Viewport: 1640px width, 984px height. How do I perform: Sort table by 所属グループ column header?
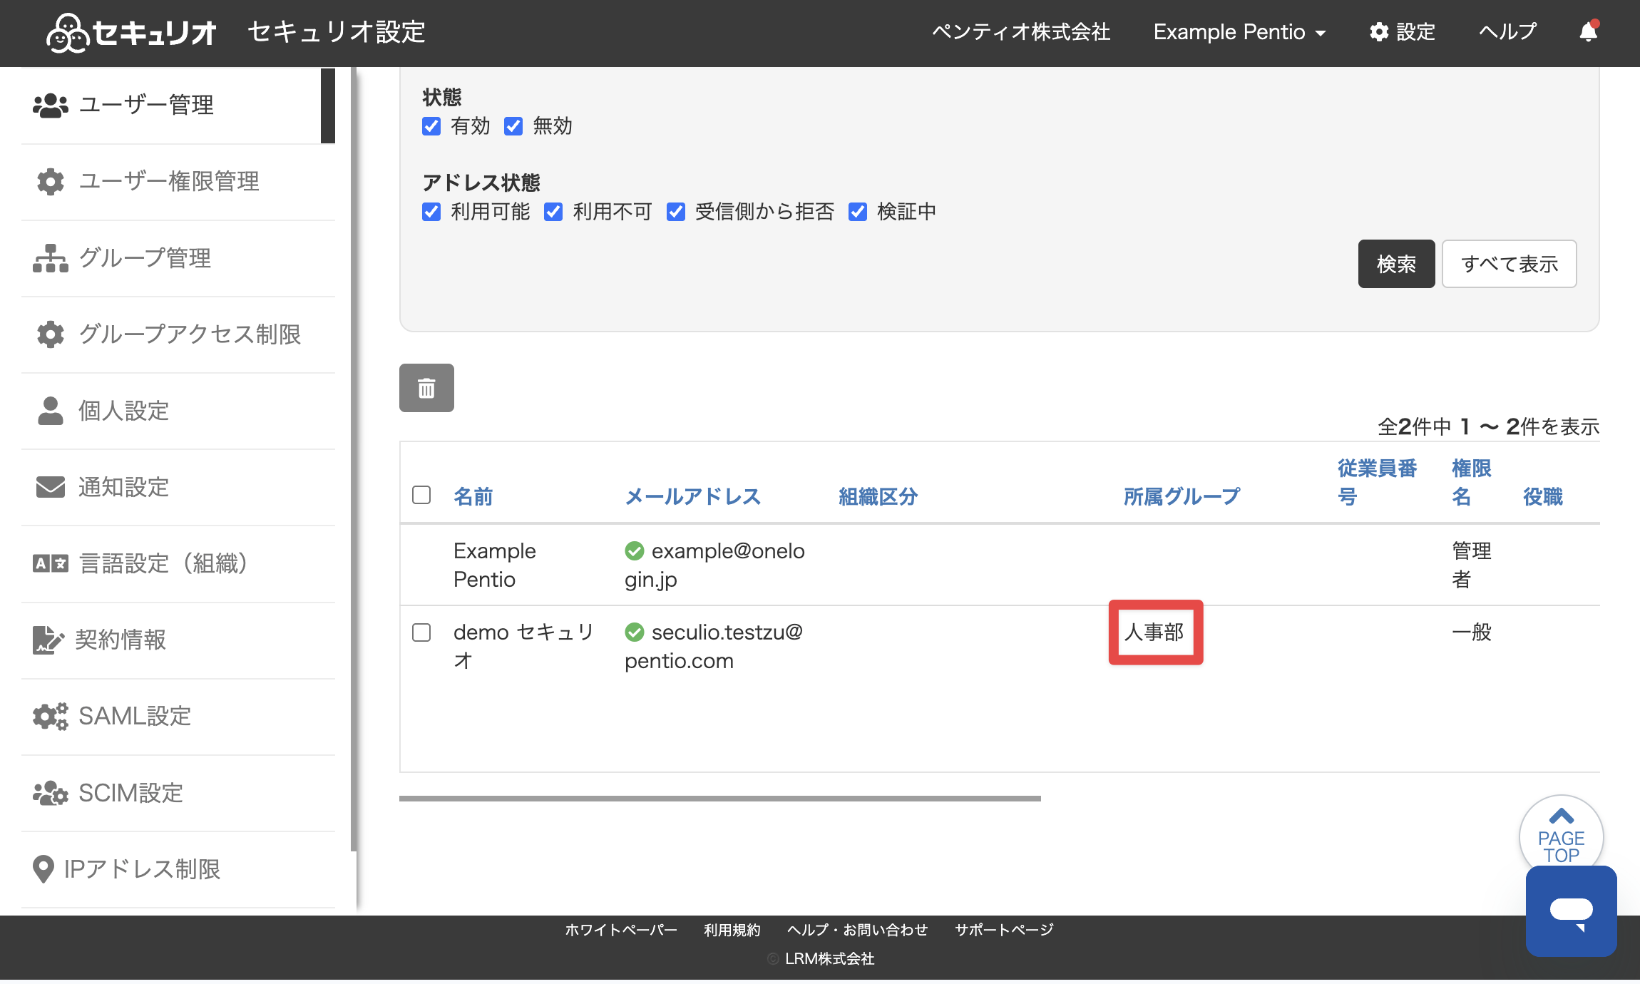click(1182, 496)
